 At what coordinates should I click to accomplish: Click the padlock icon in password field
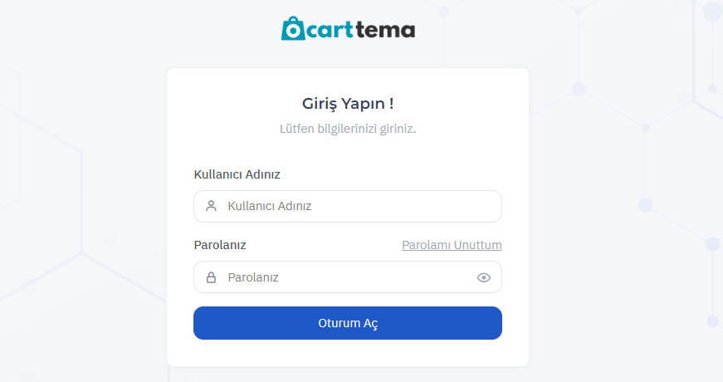[x=211, y=277]
